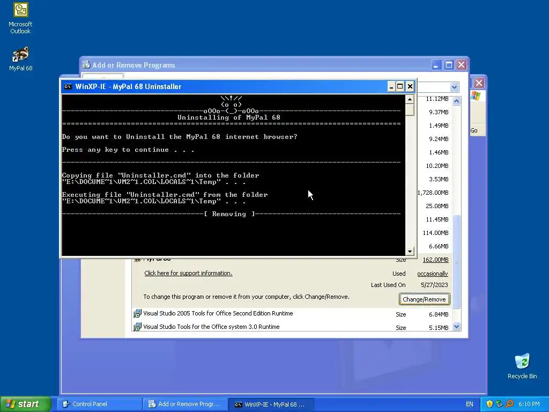Open the Start menu
This screenshot has height=412, width=549.
25,404
